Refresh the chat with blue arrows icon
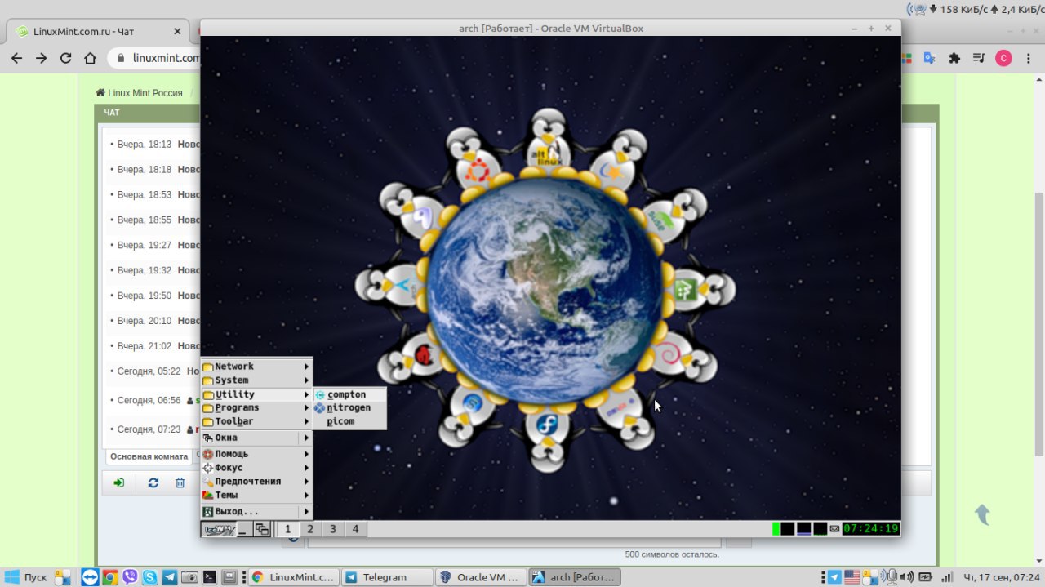Screen dimensions: 1045x587 [153, 482]
